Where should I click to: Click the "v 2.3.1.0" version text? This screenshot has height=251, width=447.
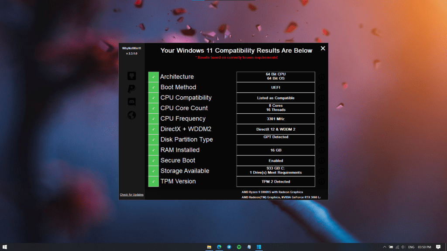131,54
